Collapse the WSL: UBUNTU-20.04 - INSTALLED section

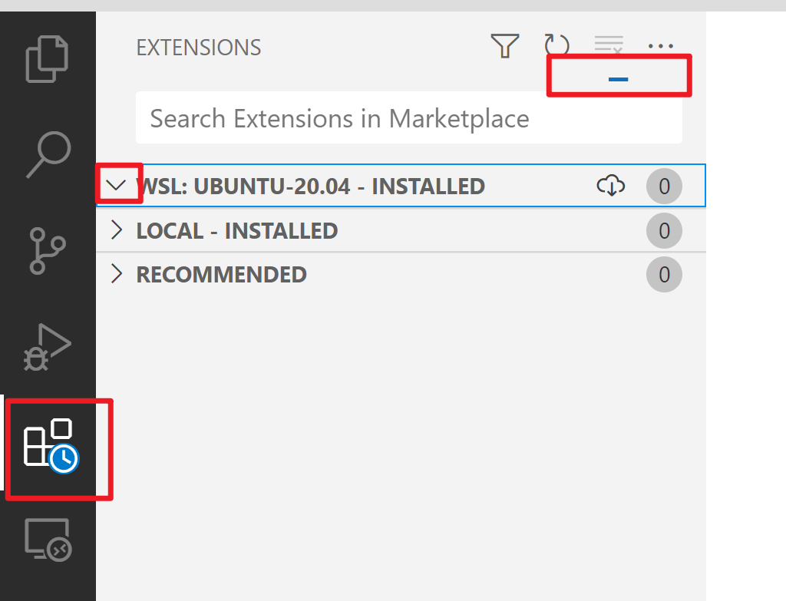click(x=117, y=186)
